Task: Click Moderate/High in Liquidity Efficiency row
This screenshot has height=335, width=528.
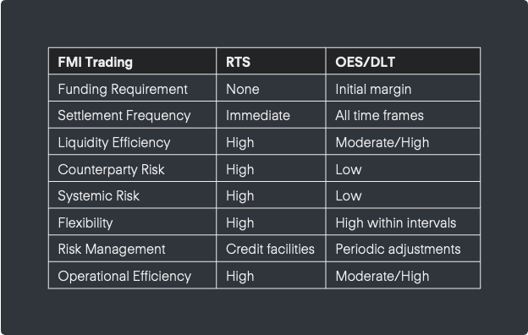Action: pos(403,142)
